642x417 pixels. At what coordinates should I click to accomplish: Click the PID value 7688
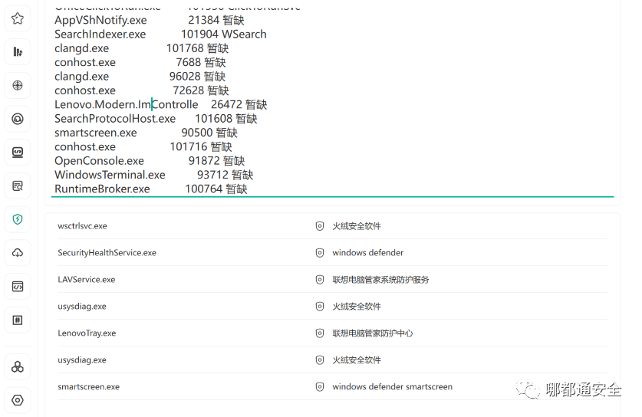[189, 63]
